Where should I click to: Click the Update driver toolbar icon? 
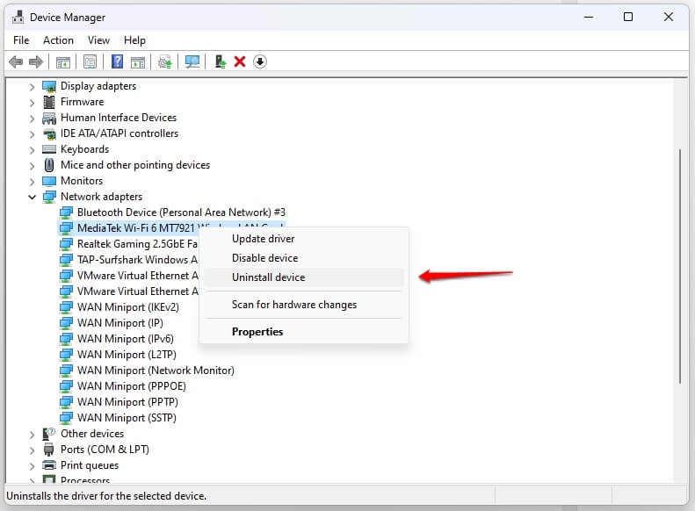tap(165, 61)
